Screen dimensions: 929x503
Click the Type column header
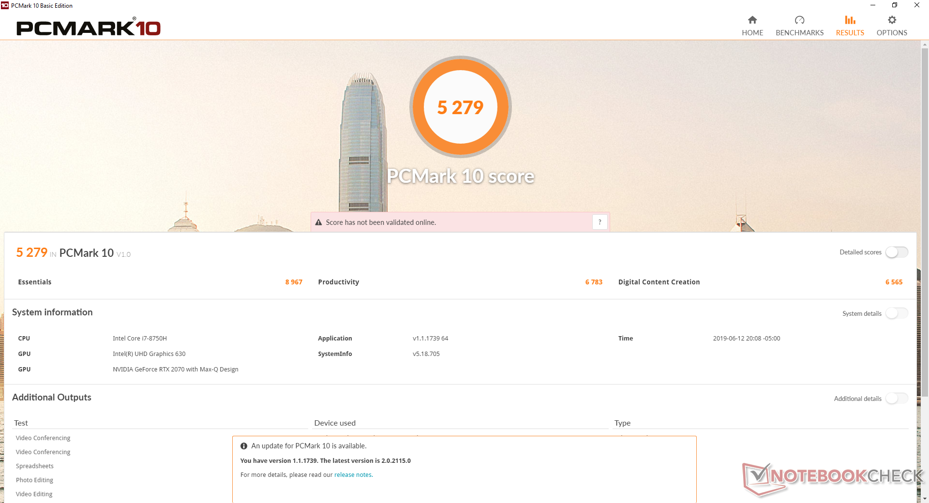coord(622,423)
